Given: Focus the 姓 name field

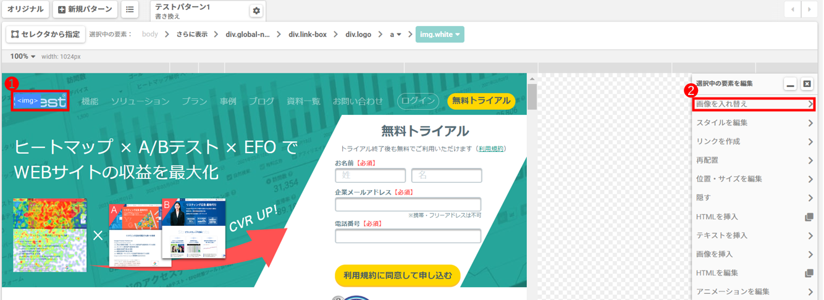Looking at the screenshot, I should 371,175.
